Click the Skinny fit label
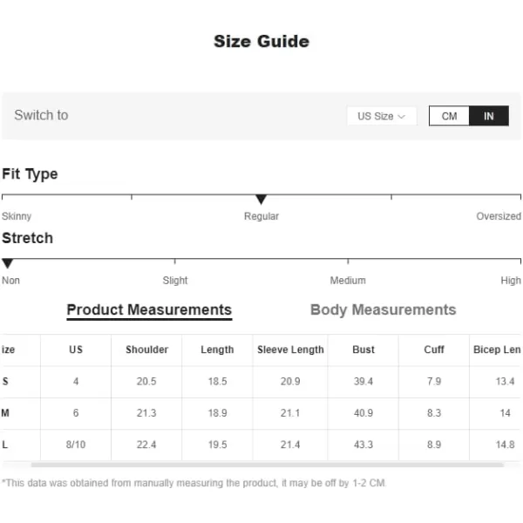Screen dimensions: 523x523 point(17,216)
